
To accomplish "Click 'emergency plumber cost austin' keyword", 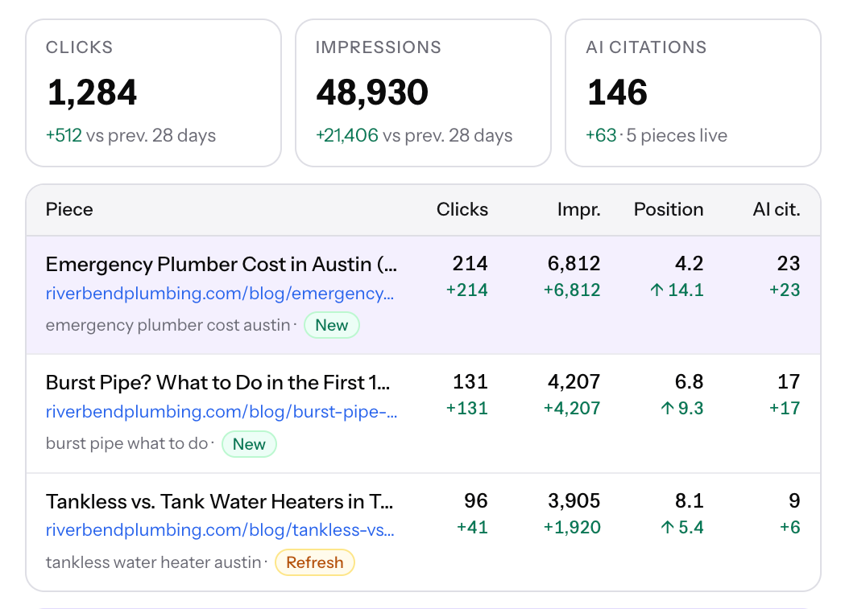I will coord(168,325).
